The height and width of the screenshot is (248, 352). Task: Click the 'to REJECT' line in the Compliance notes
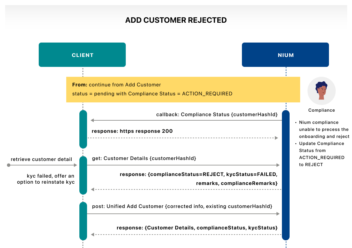point(311,164)
